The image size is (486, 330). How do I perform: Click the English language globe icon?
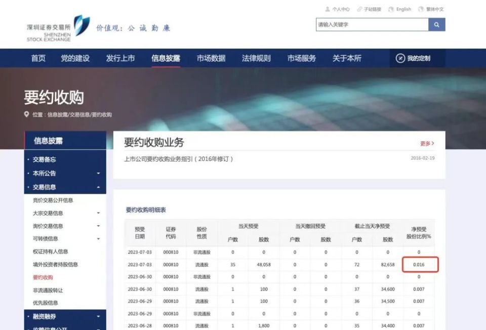click(x=391, y=9)
